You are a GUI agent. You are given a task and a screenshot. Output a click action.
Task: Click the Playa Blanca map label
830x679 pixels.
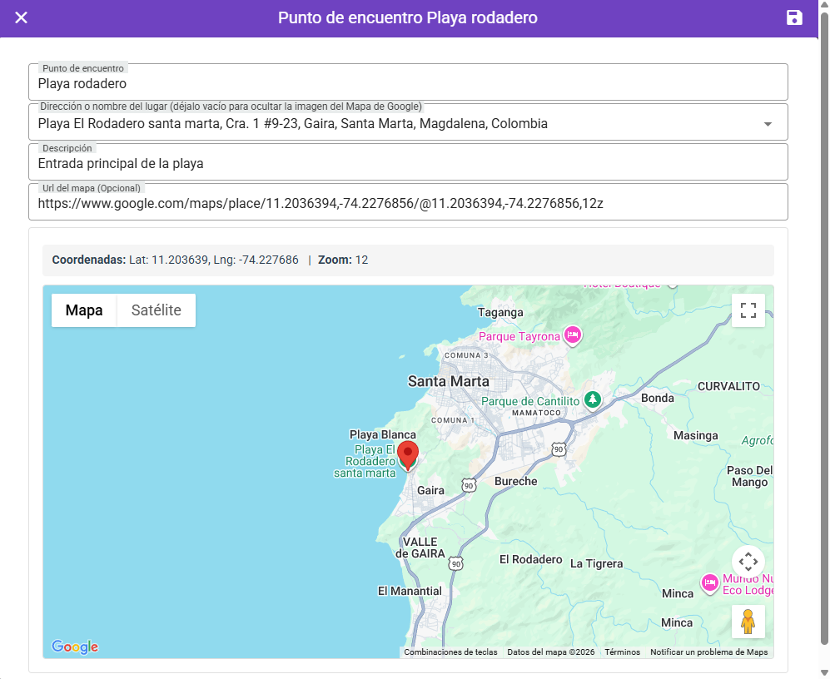point(383,434)
